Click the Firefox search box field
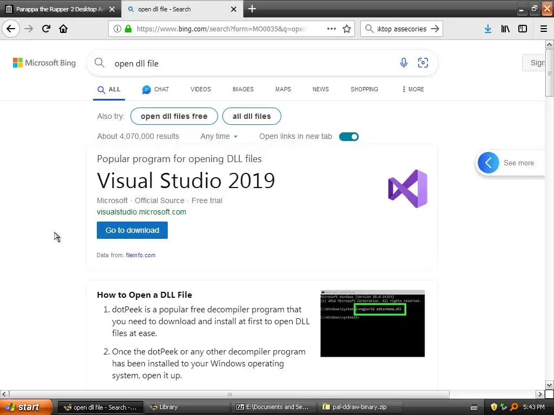This screenshot has width=554, height=415. pos(401,29)
